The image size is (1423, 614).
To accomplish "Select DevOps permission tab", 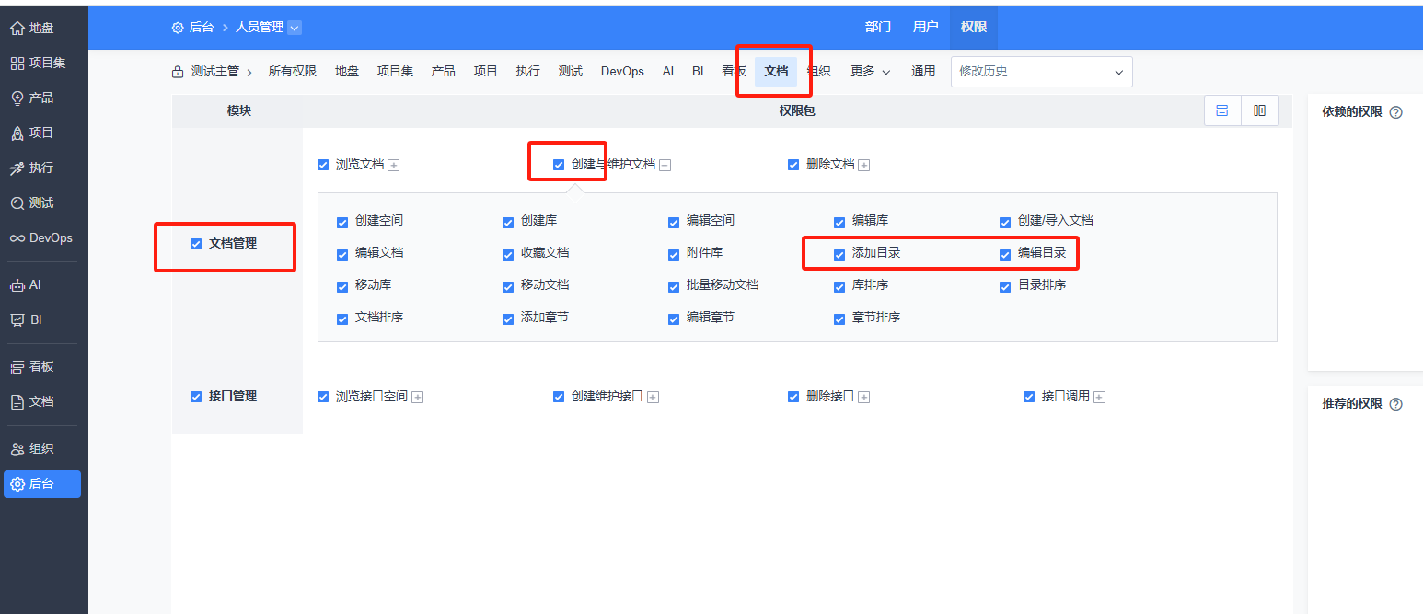I will pos(622,72).
